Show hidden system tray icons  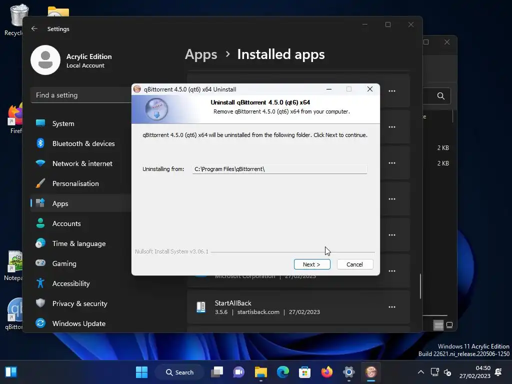pyautogui.click(x=421, y=372)
